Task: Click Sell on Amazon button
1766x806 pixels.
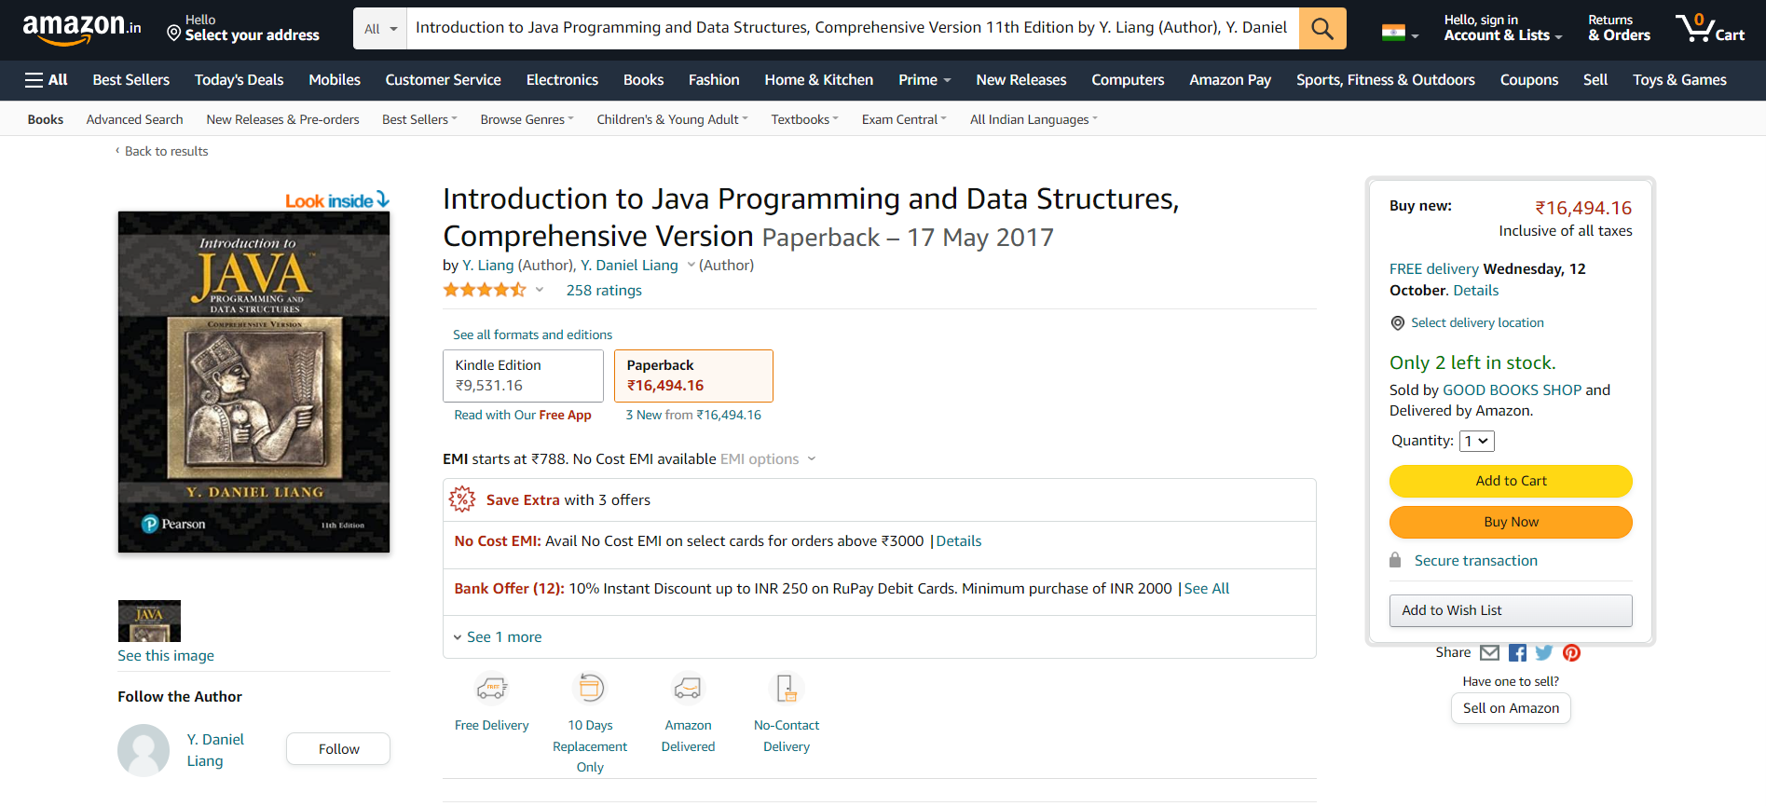Action: pos(1511,708)
